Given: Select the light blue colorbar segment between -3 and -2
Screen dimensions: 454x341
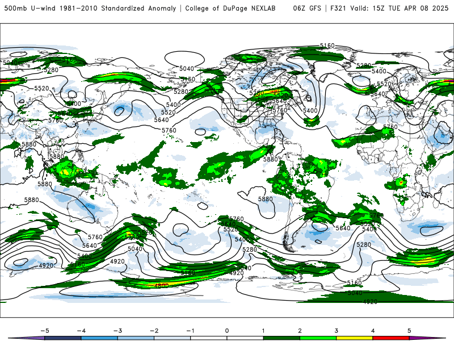Looking at the screenshot, I should tap(136, 338).
